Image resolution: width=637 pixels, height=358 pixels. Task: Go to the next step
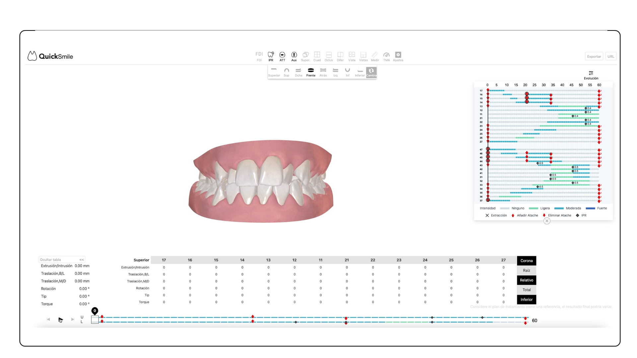[x=73, y=320]
